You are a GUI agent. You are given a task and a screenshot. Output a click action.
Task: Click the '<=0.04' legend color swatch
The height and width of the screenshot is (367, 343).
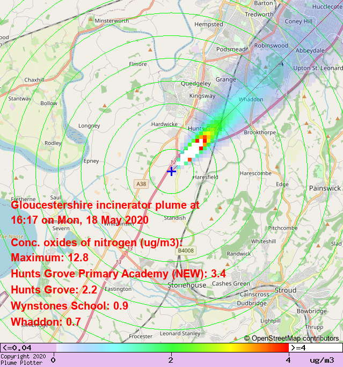[28, 348]
